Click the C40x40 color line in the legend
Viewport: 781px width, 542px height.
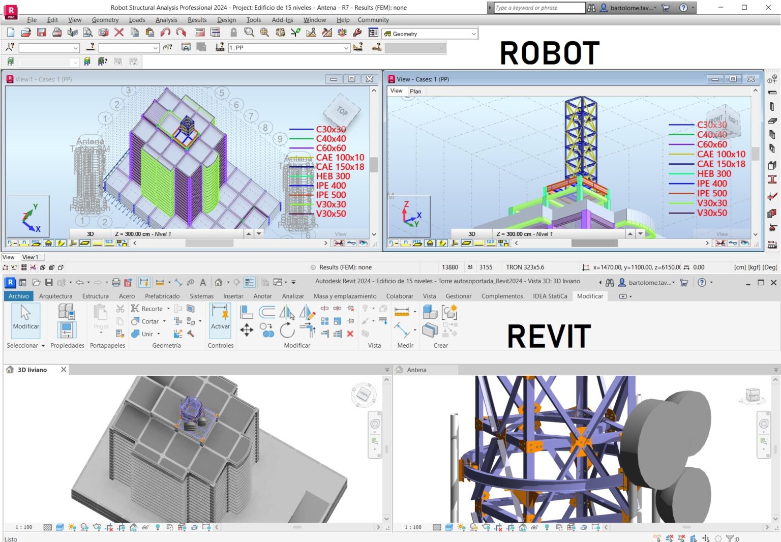click(x=302, y=138)
